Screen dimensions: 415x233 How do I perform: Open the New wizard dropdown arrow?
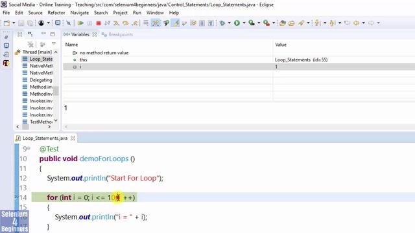tap(14, 23)
